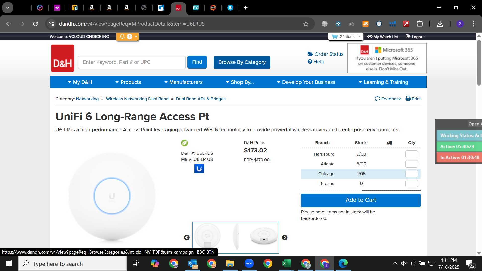Expand the My D&H menu

click(x=80, y=82)
